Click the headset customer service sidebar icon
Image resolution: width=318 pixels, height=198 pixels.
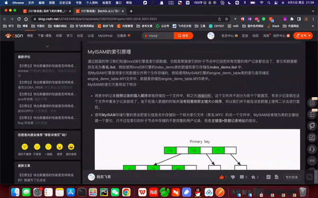point(312,149)
